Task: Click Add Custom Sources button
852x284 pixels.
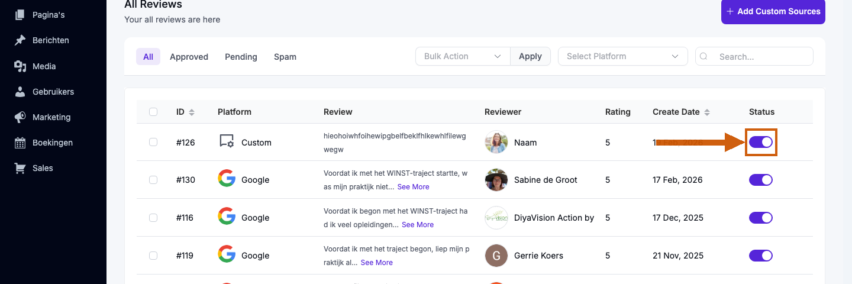Action: tap(773, 11)
